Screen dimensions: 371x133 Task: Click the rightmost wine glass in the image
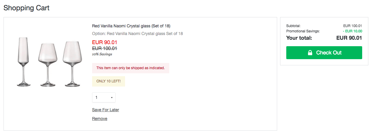tap(72, 63)
